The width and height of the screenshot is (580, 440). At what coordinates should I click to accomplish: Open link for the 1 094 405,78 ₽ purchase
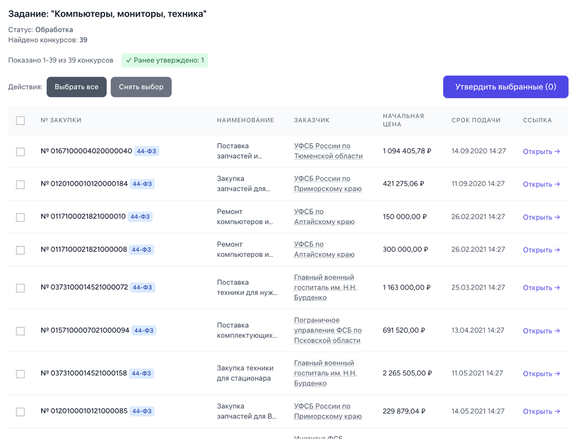pyautogui.click(x=541, y=151)
